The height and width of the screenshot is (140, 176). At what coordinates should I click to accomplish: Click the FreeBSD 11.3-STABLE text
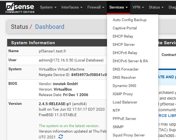point(58,115)
